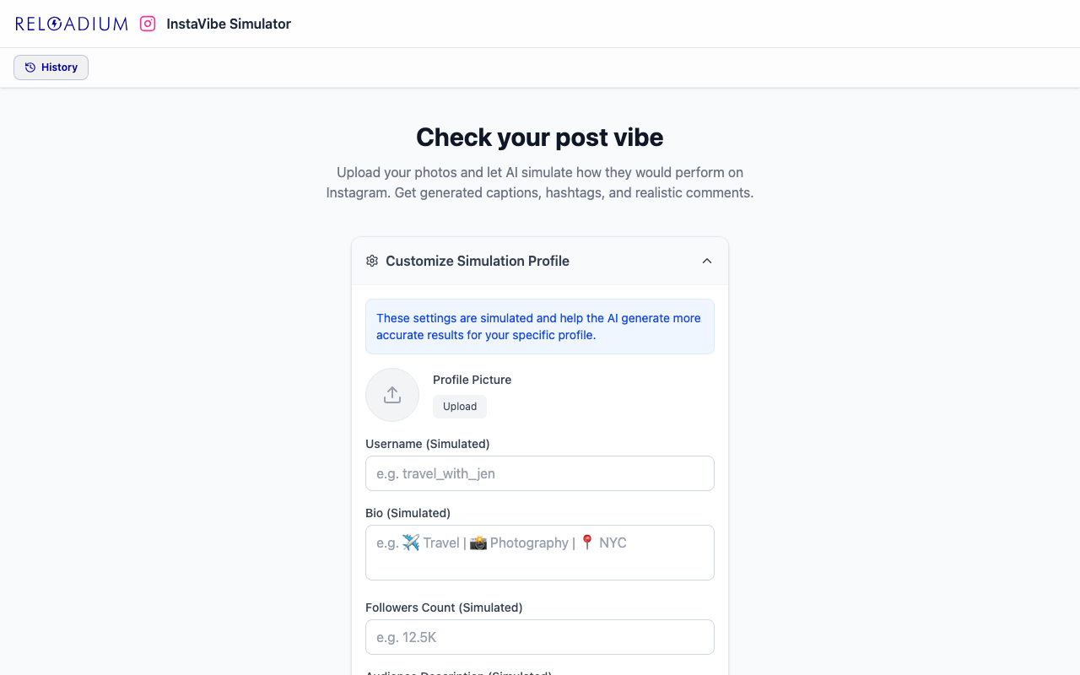Click the Customize Simulation Profile header title
Screen dimensions: 1080x675
pyautogui.click(x=478, y=261)
